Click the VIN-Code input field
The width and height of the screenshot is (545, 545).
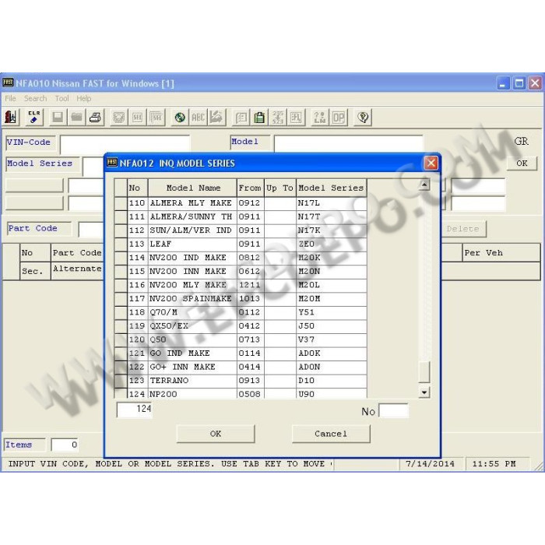[x=125, y=145]
